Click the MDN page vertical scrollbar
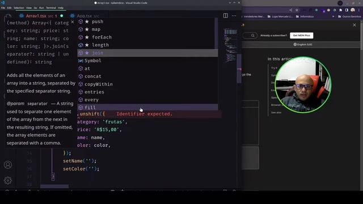The image size is (363, 204). point(362,35)
